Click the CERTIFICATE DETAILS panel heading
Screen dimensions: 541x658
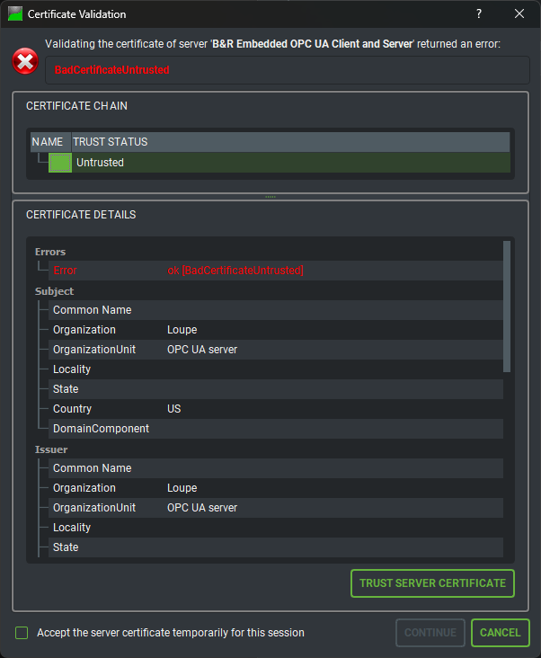81,215
